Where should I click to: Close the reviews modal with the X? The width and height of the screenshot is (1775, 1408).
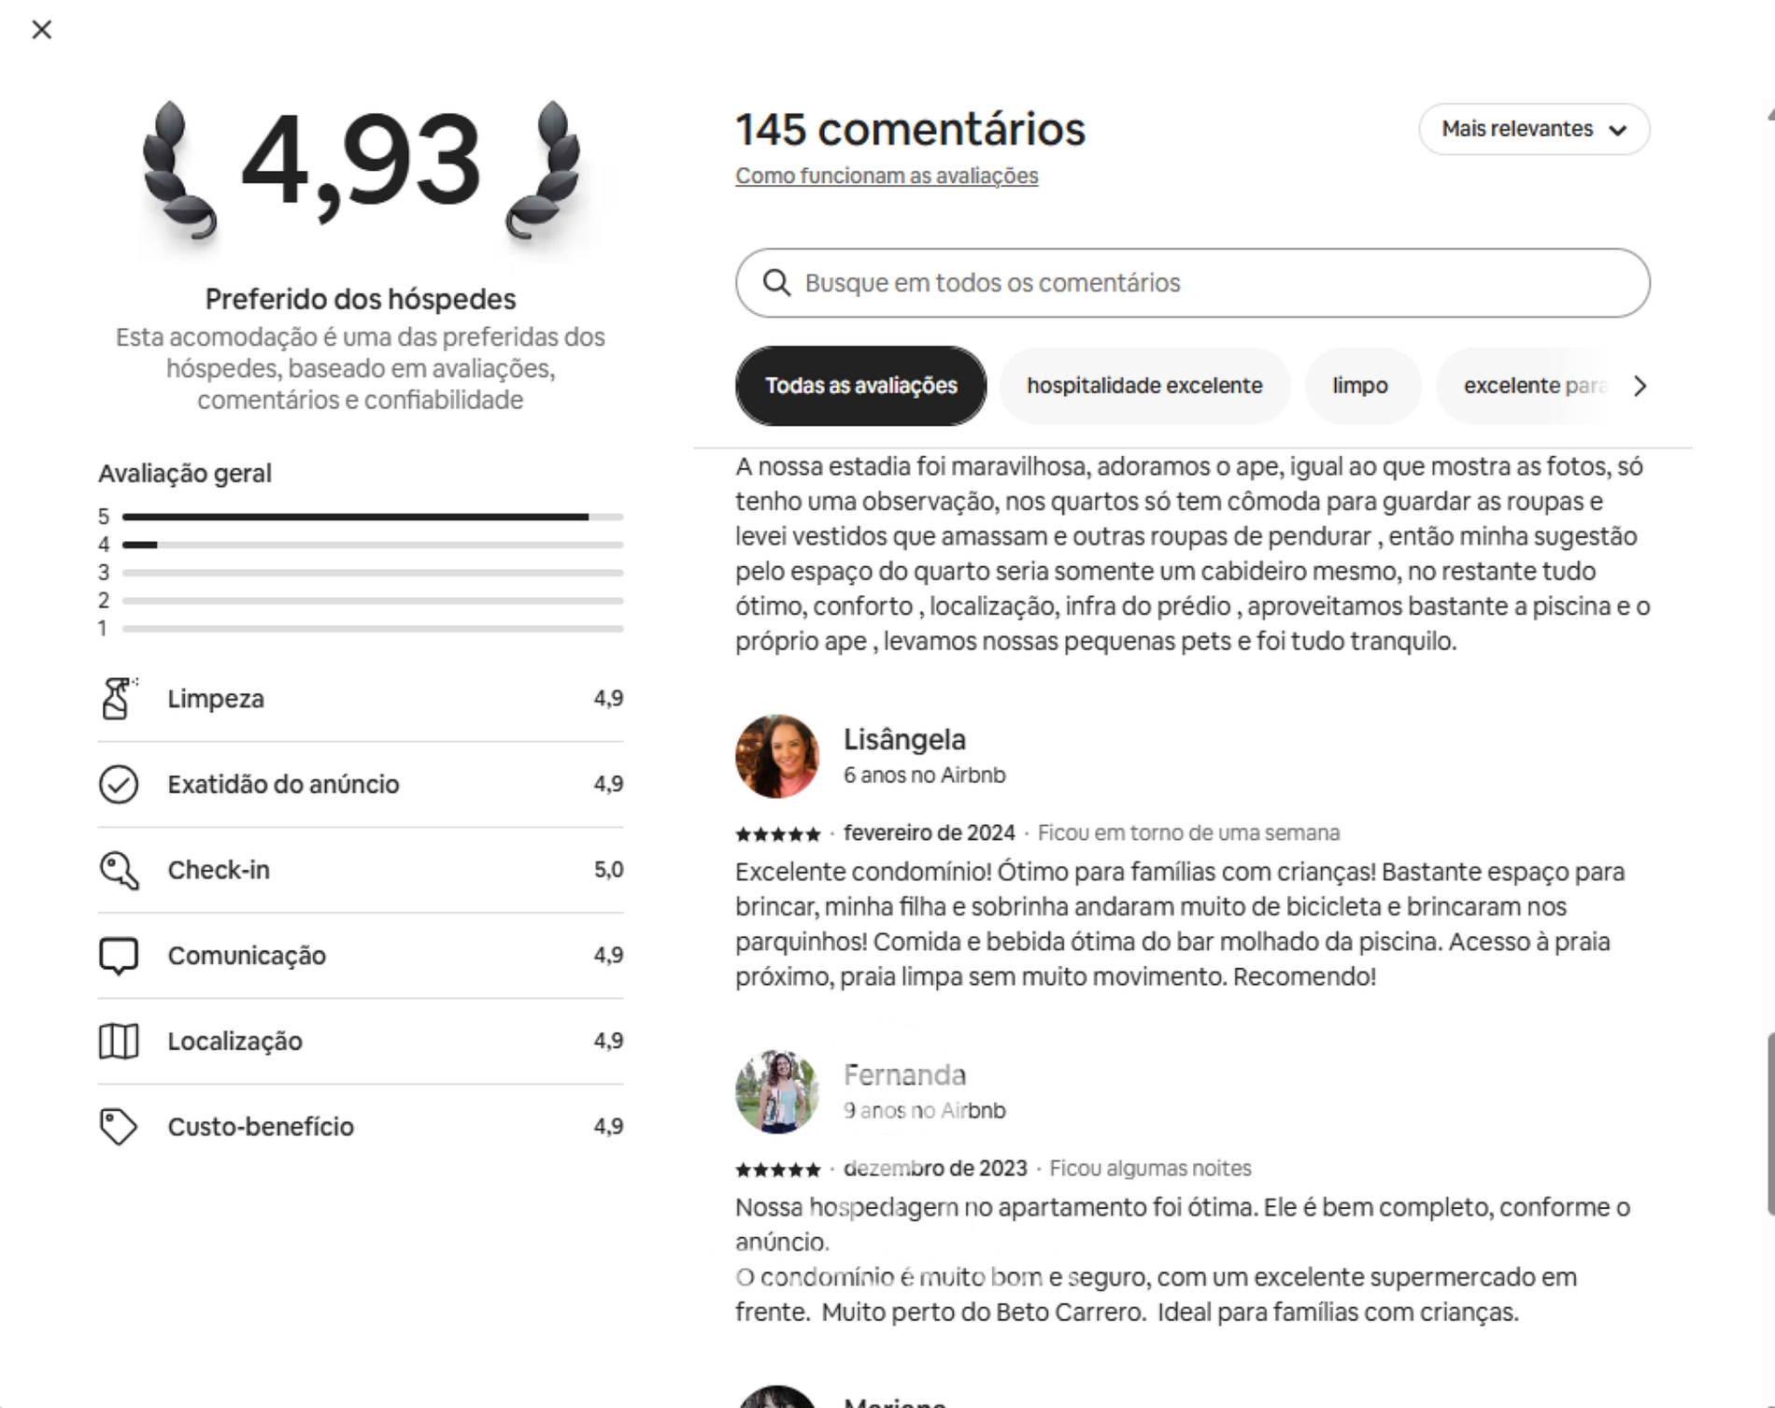[x=41, y=30]
